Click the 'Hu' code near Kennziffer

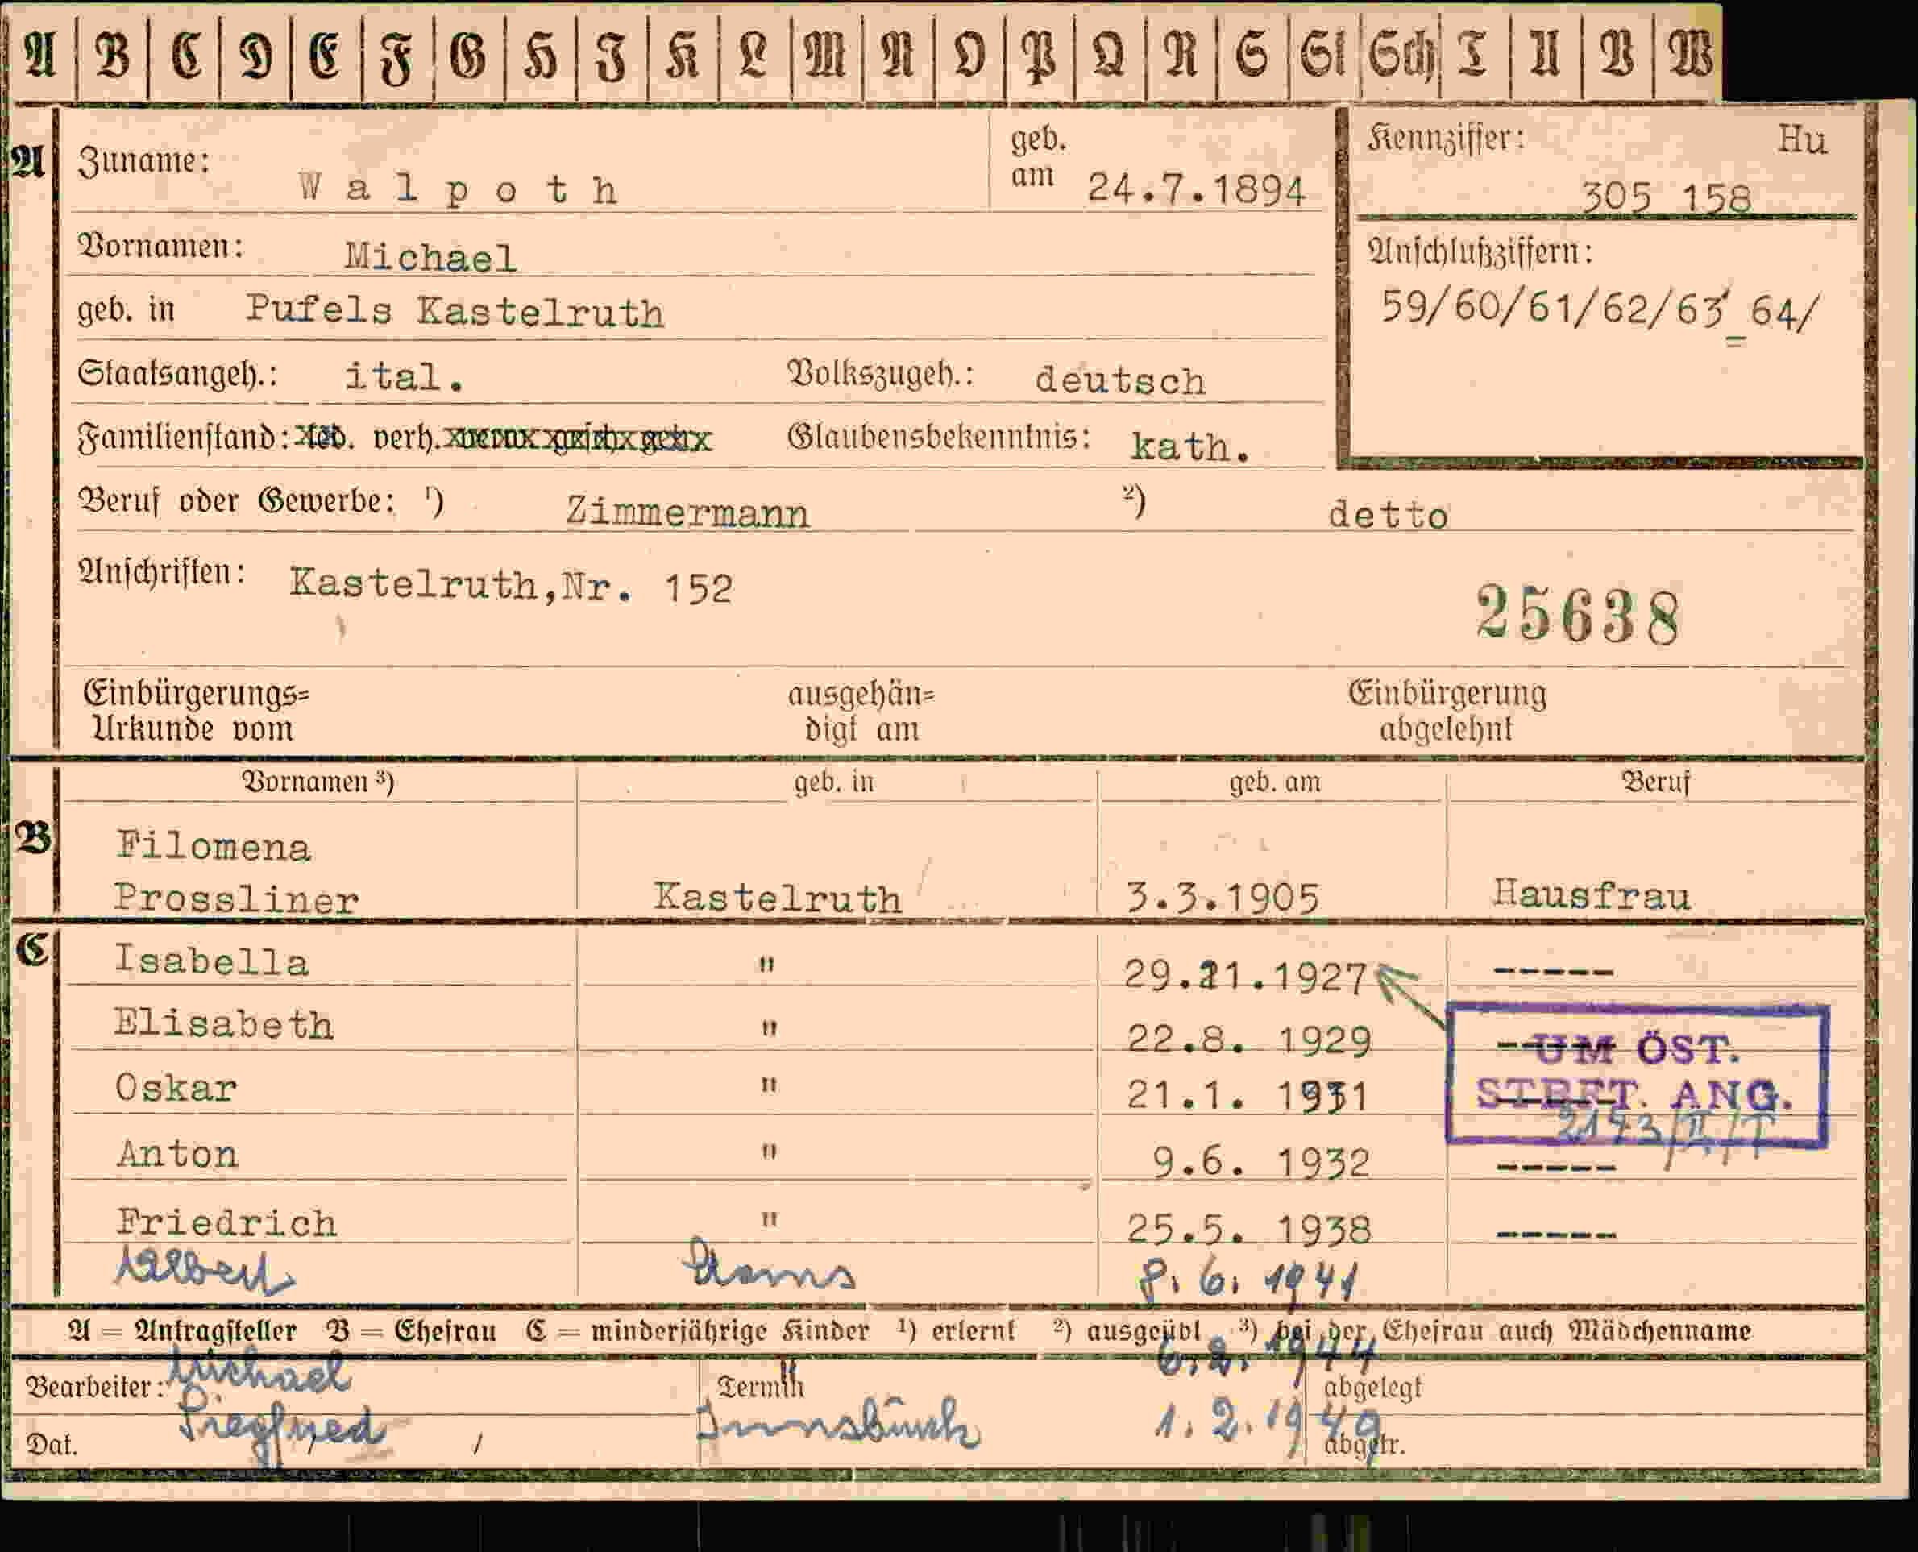point(1802,139)
